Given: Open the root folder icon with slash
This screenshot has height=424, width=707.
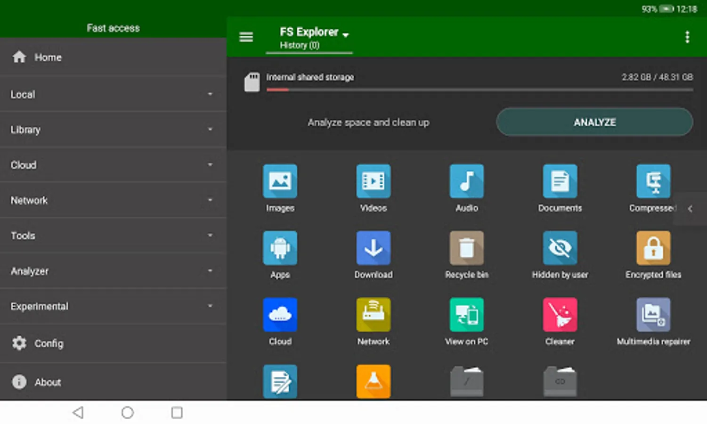Looking at the screenshot, I should (x=466, y=382).
